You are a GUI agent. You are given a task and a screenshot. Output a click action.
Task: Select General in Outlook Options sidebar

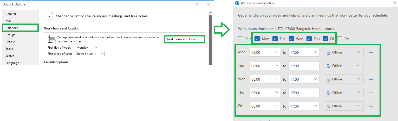coord(20,14)
